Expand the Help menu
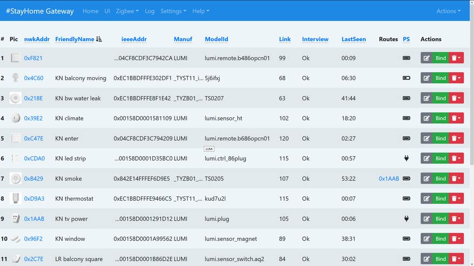474x266 pixels. (201, 11)
